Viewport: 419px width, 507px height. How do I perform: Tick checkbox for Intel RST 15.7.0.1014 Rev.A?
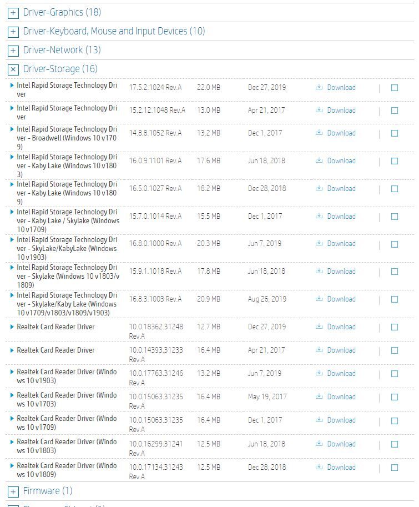395,217
